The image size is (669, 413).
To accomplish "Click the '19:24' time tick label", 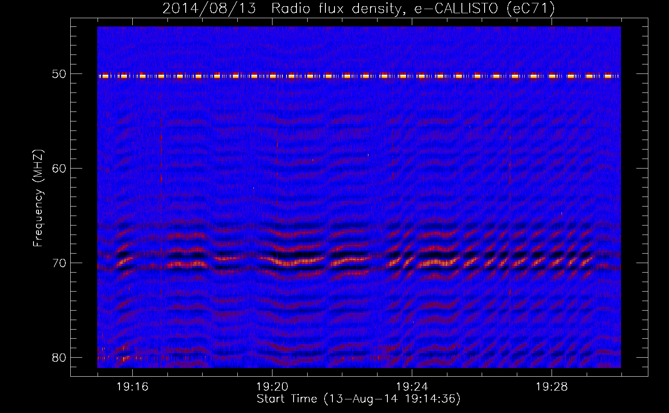I will (x=412, y=387).
